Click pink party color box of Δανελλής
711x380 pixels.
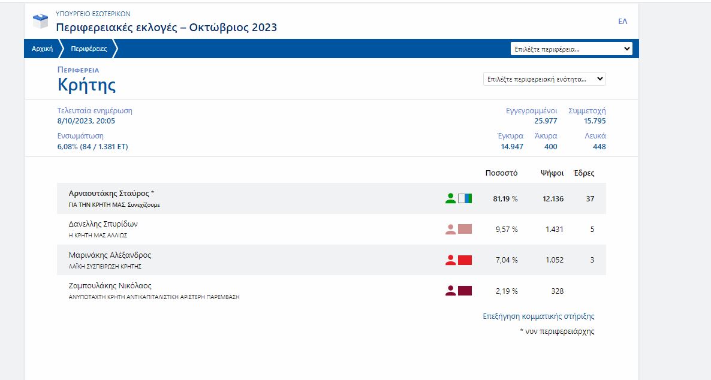pos(465,229)
